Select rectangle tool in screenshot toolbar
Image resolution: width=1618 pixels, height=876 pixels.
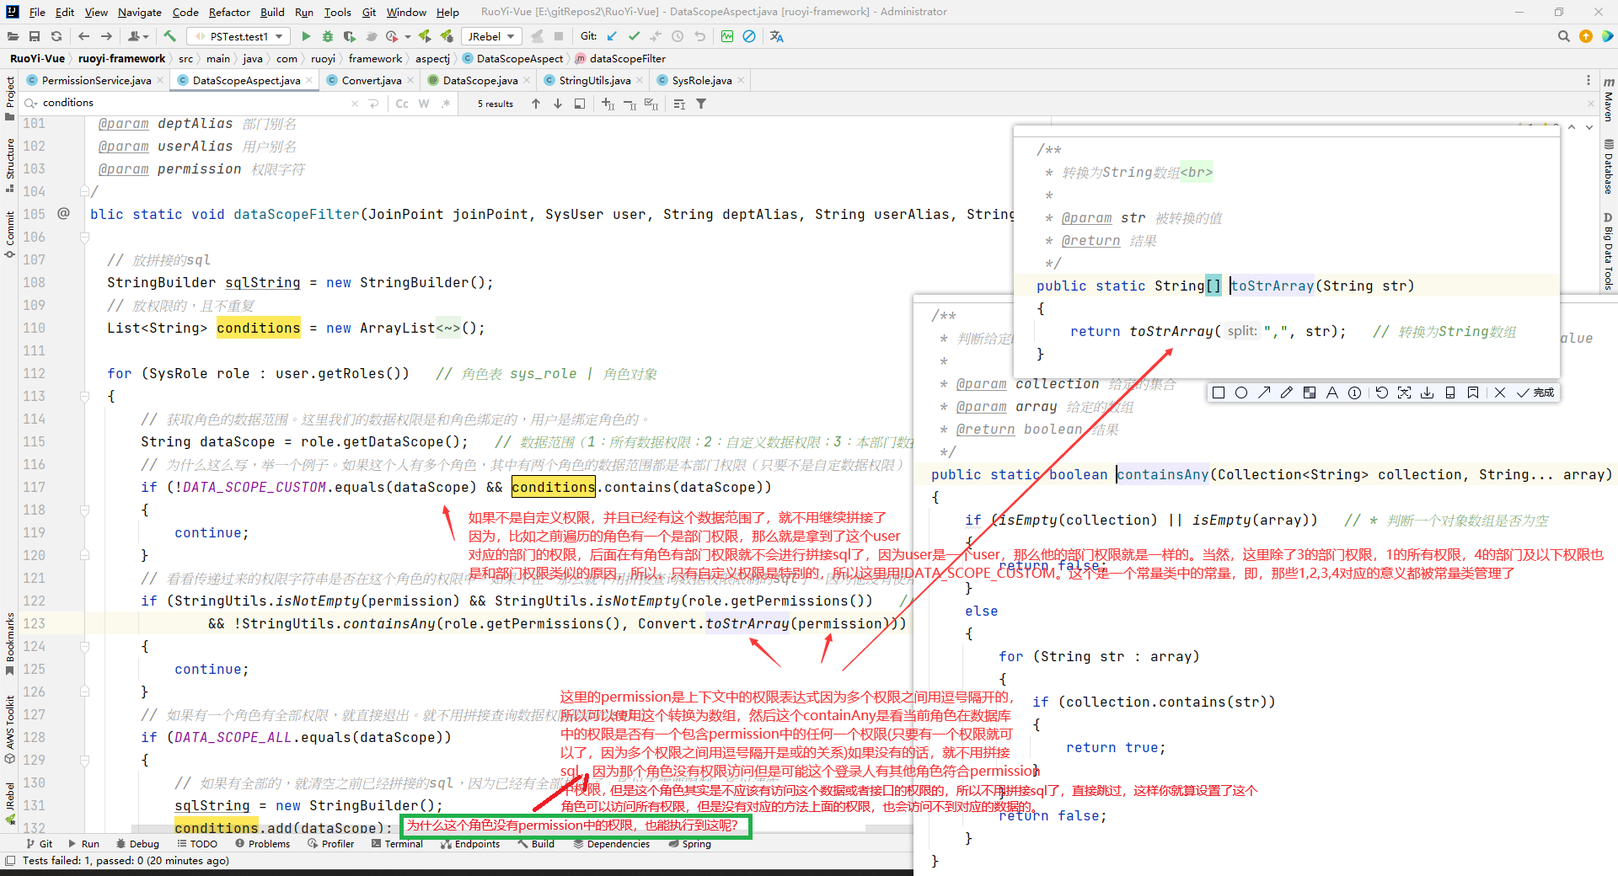pos(1219,393)
